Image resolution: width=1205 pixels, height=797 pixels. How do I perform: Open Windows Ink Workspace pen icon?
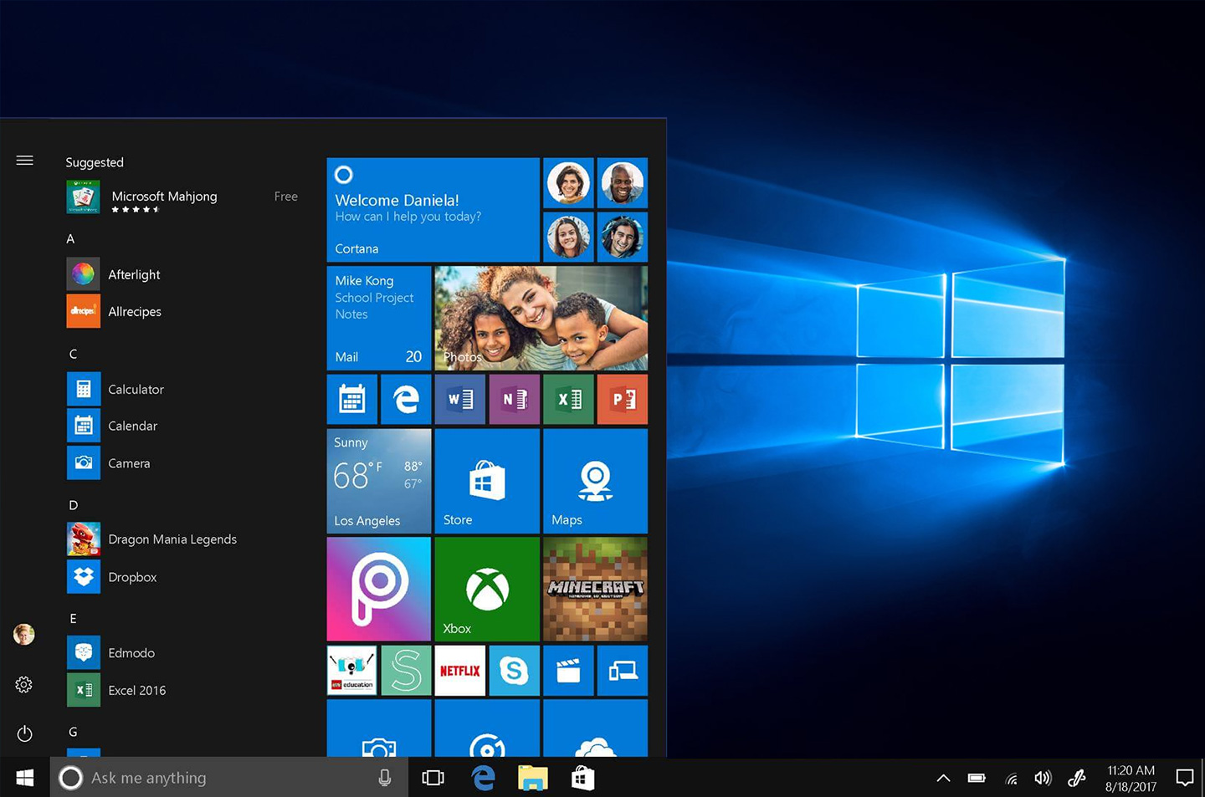click(x=1077, y=778)
